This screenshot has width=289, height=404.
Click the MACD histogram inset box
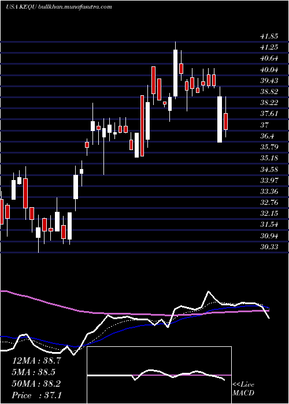159,375
